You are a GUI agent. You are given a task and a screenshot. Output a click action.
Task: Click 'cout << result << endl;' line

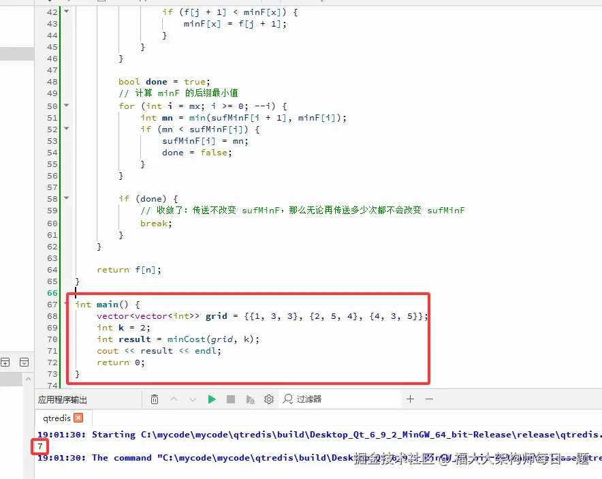(159, 351)
